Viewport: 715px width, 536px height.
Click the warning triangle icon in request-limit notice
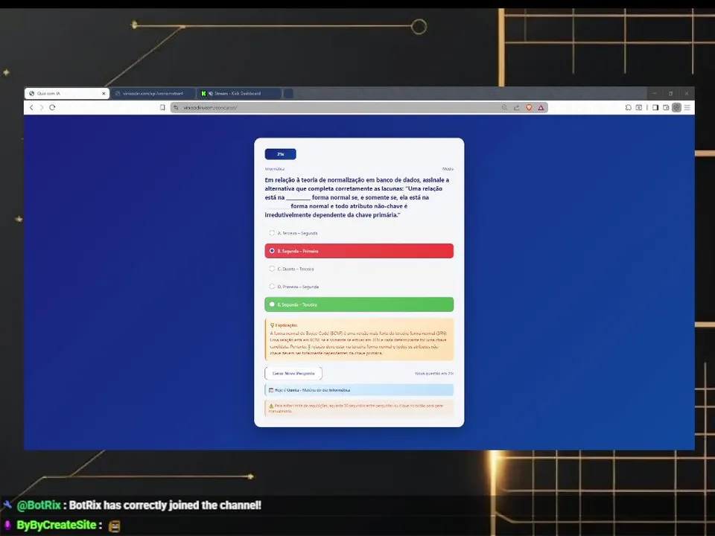point(271,406)
